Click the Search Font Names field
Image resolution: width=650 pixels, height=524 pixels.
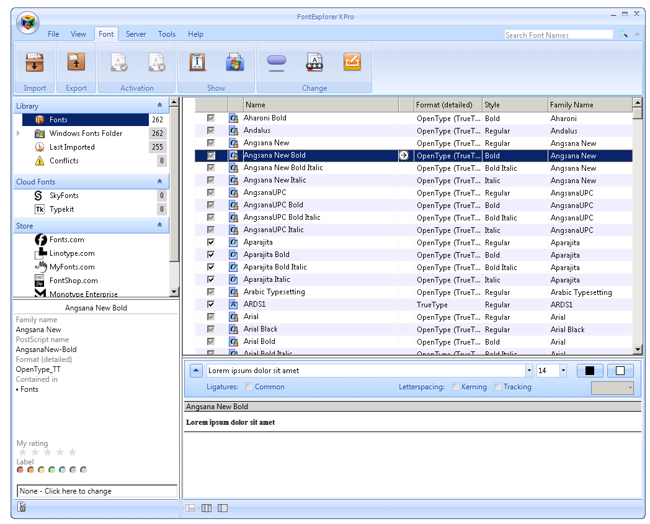[x=558, y=35]
